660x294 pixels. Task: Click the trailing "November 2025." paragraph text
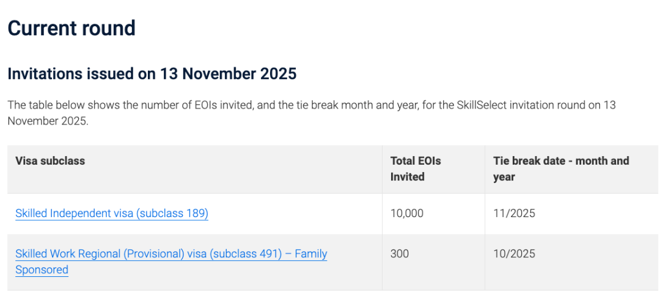click(48, 121)
